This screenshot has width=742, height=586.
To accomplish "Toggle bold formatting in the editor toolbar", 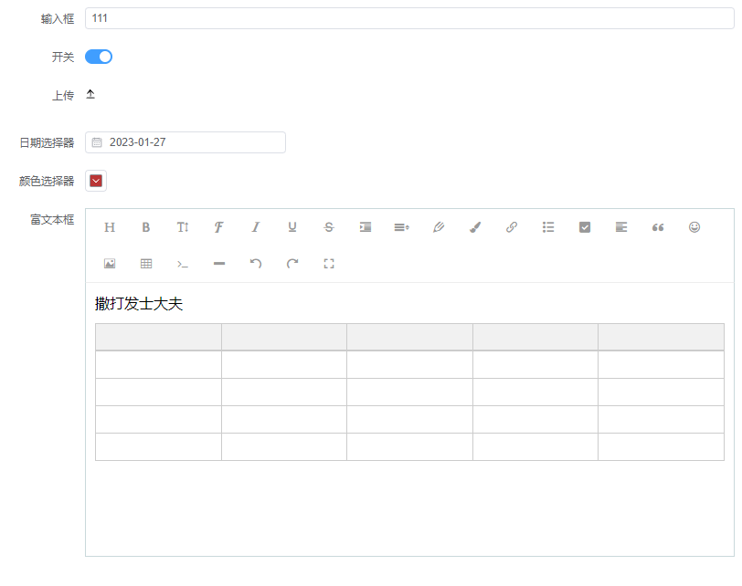I will (x=146, y=227).
